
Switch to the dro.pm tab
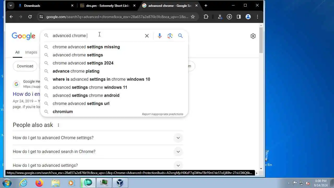tap(108, 5)
